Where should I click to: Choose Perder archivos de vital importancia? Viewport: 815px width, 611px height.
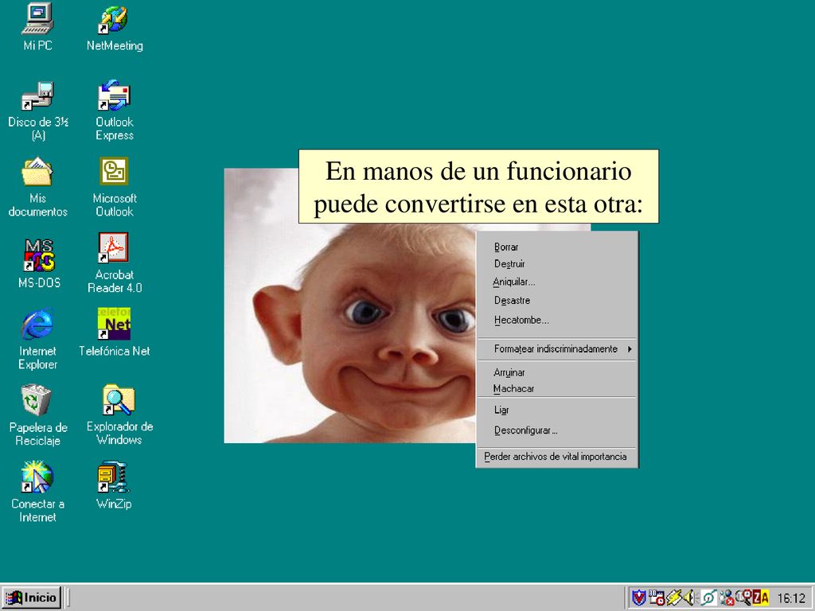tap(556, 457)
